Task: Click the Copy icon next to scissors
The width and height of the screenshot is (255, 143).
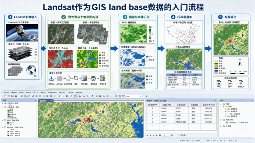Action: [25, 96]
